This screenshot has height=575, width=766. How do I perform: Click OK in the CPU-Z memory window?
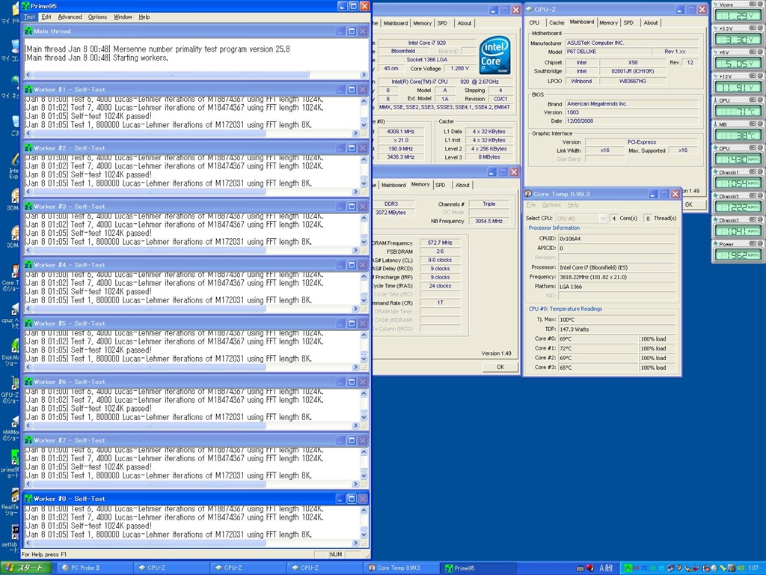500,367
